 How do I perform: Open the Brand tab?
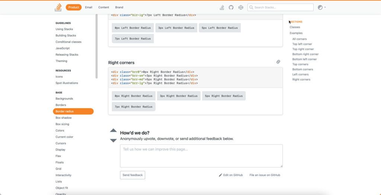(119, 7)
